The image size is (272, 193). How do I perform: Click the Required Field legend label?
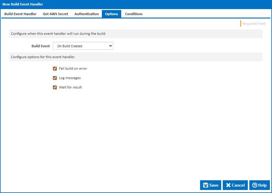(254, 24)
